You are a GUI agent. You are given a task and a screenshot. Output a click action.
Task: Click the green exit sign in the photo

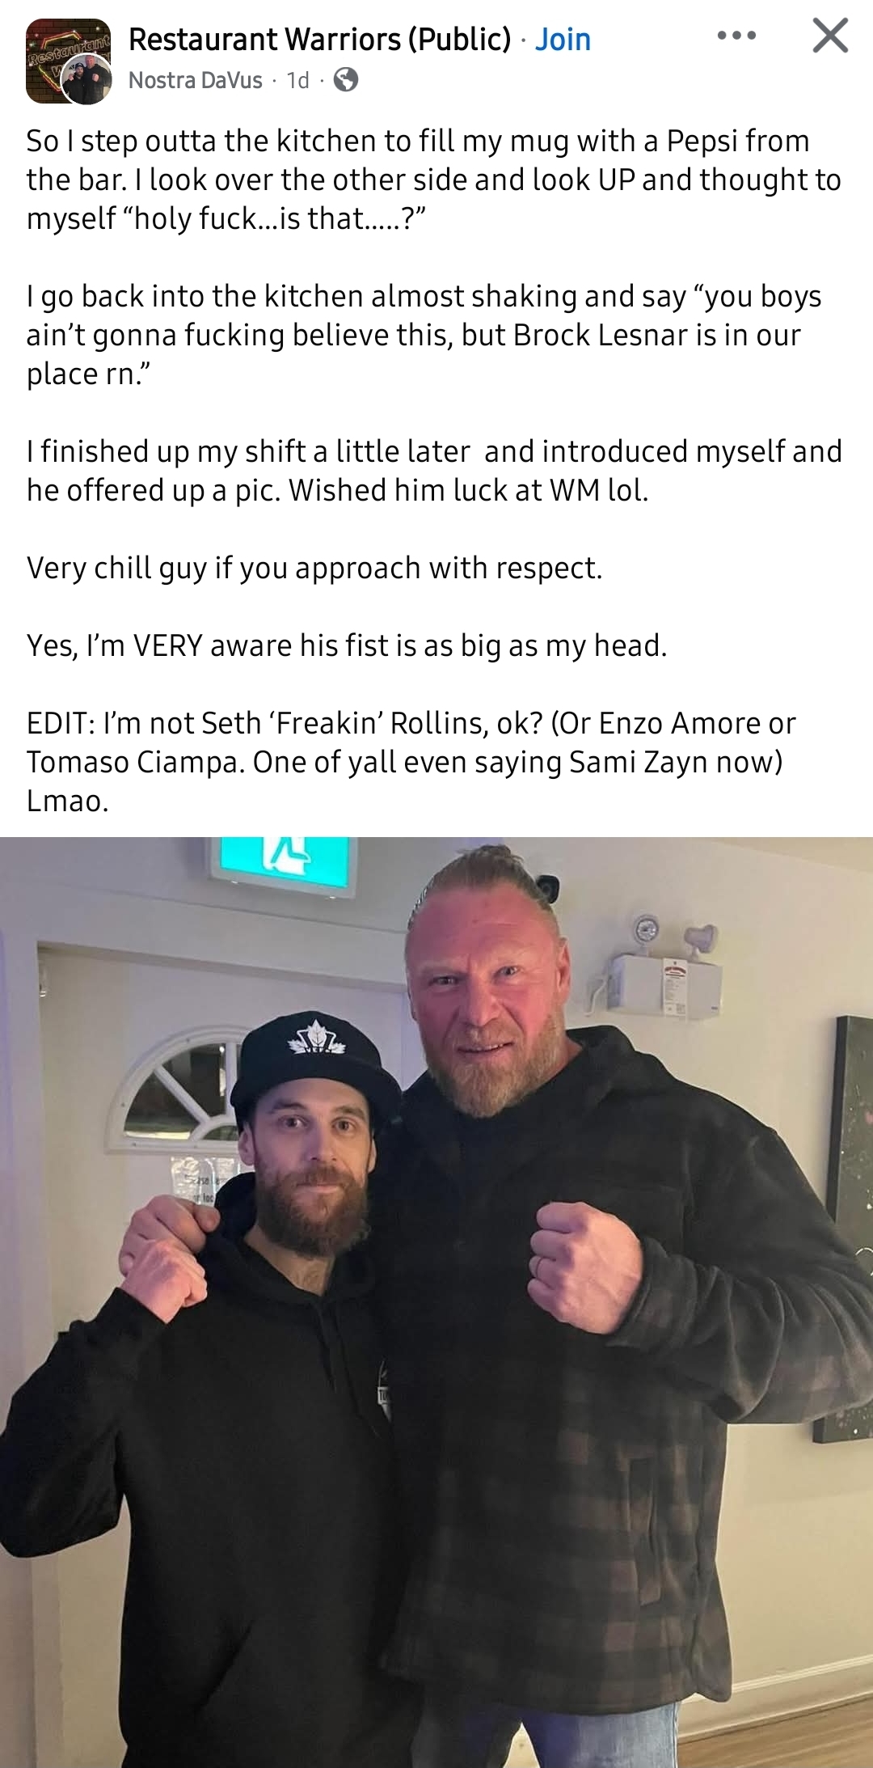click(284, 865)
